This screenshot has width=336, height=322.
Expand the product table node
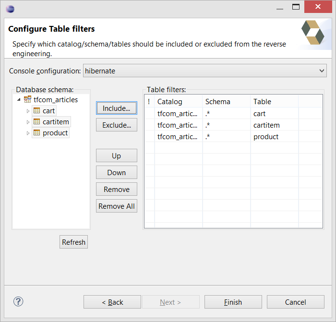pos(28,133)
